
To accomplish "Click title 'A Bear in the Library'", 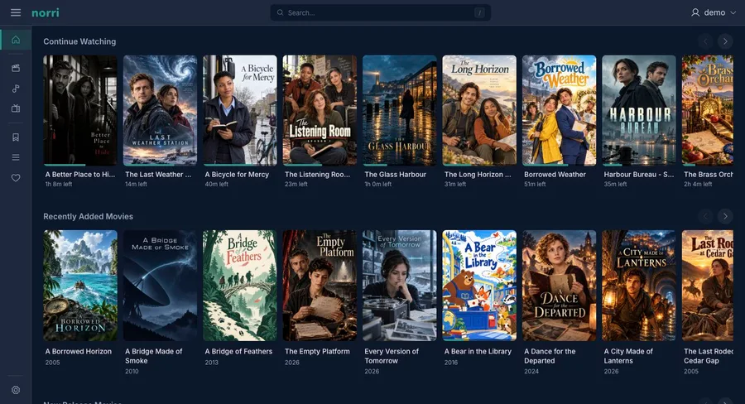I will tap(478, 351).
